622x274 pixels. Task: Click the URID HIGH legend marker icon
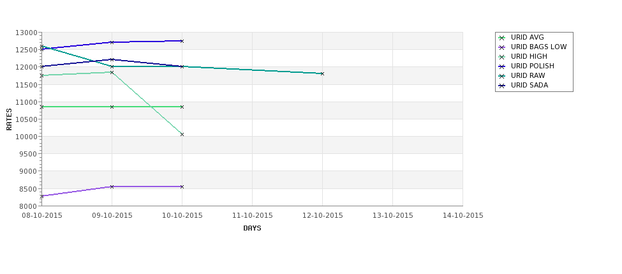pyautogui.click(x=501, y=57)
